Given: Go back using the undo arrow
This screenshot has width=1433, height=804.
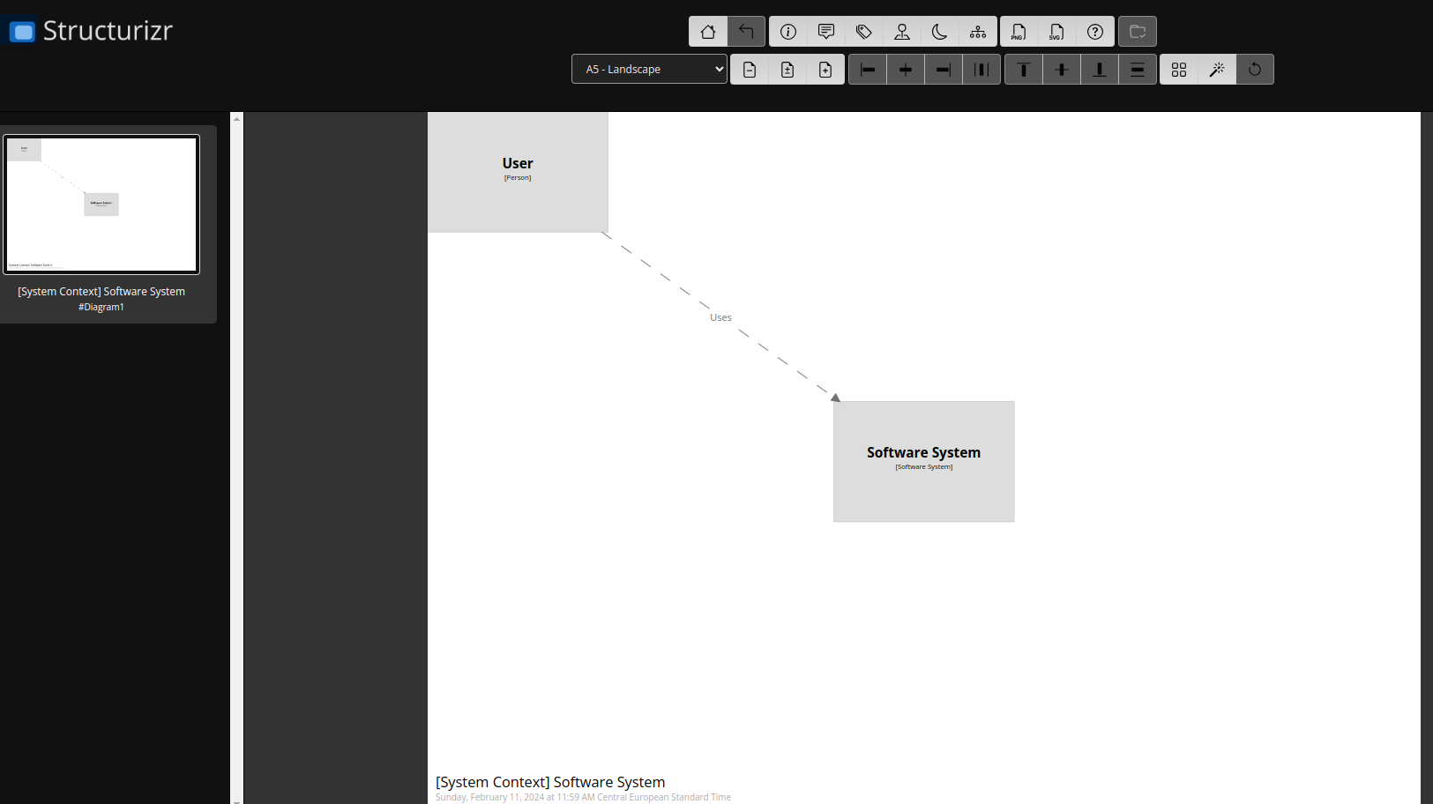Looking at the screenshot, I should (746, 31).
